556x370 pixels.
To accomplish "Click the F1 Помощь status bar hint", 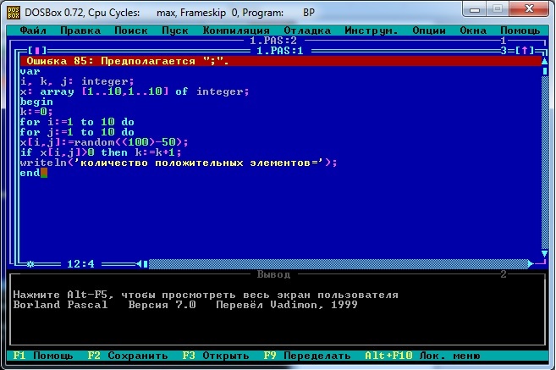I will tap(43, 356).
